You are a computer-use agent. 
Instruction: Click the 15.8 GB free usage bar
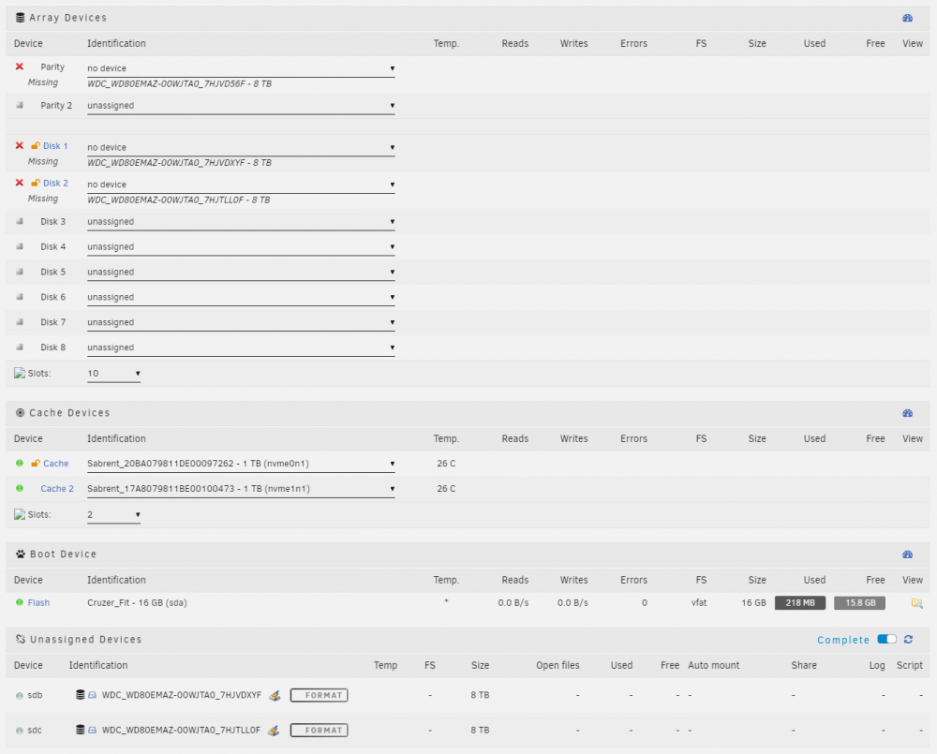coord(859,603)
